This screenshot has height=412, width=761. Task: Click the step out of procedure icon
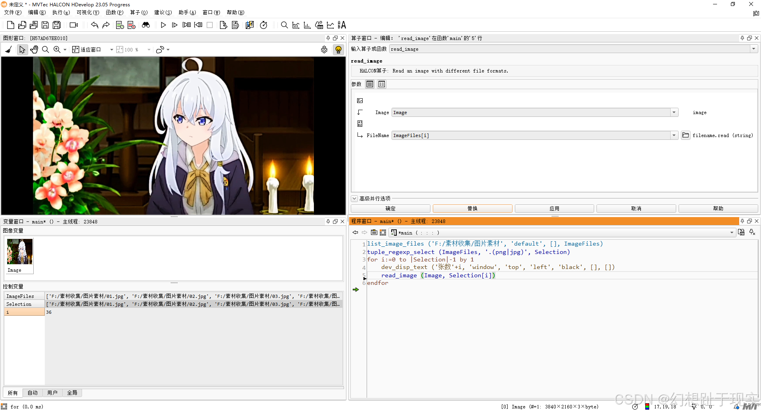[198, 25]
